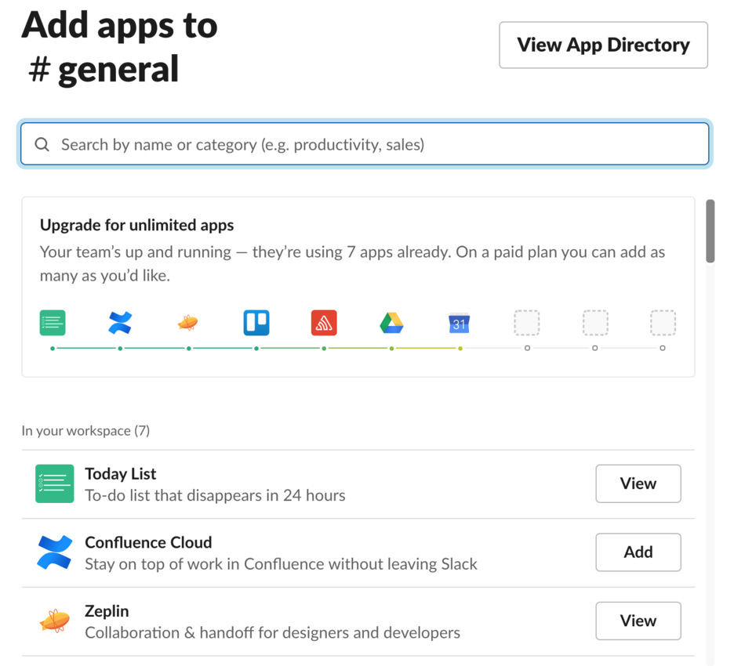Add Confluence Cloud to the channel
This screenshot has height=666, width=734.
tap(638, 552)
